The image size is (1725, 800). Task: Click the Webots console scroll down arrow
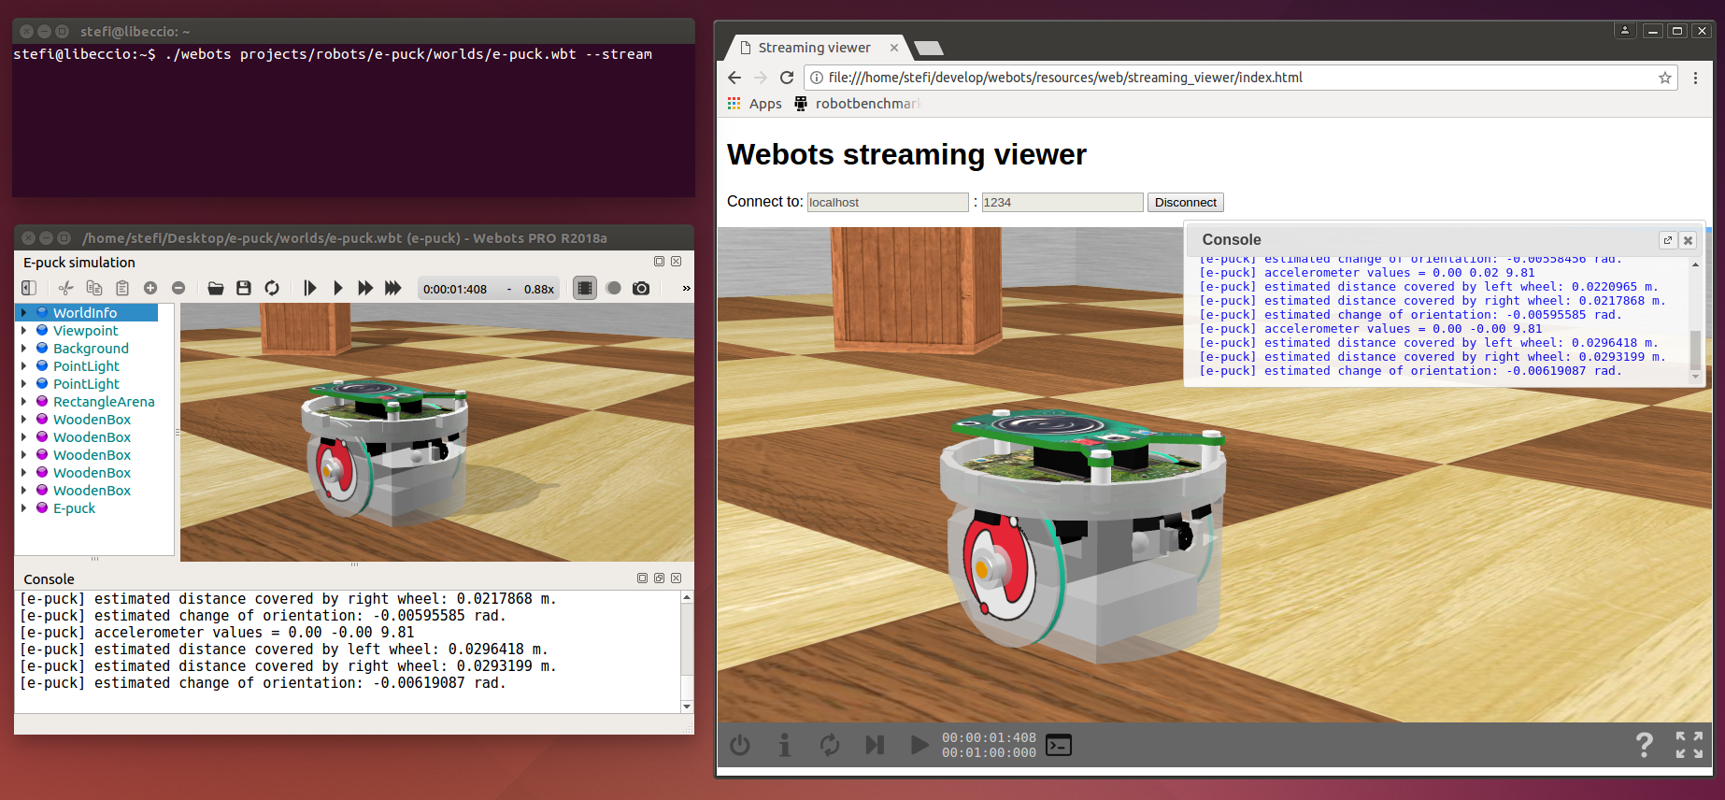687,707
